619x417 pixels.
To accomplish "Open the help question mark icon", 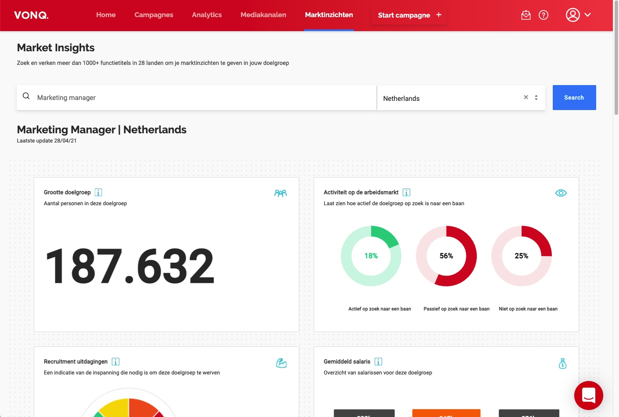I will [x=543, y=15].
